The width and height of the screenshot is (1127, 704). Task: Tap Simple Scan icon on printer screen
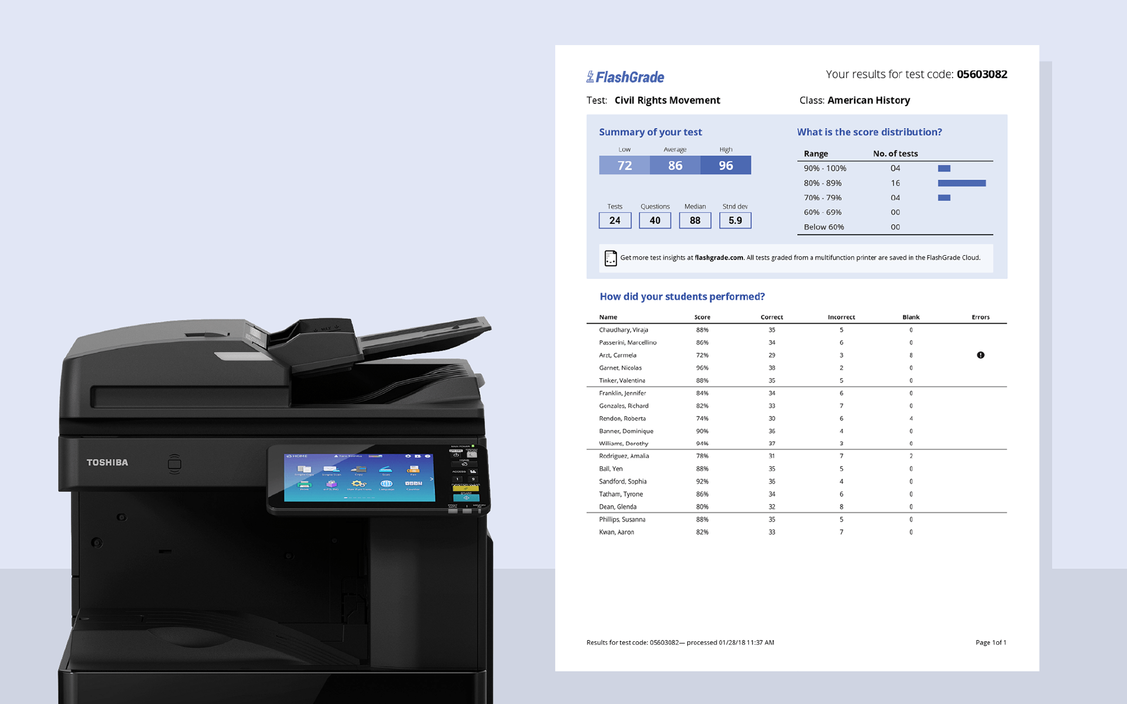(332, 469)
